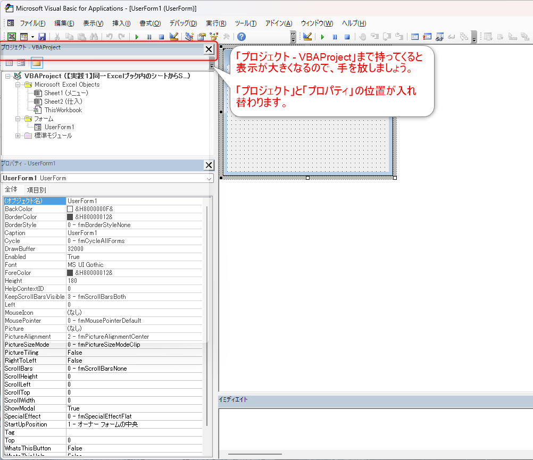This screenshot has height=460, width=533.
Task: Switch to the 項目別 properties tab
Action: click(36, 189)
